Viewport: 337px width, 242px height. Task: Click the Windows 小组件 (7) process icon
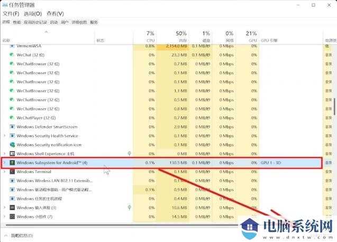(x=12, y=217)
